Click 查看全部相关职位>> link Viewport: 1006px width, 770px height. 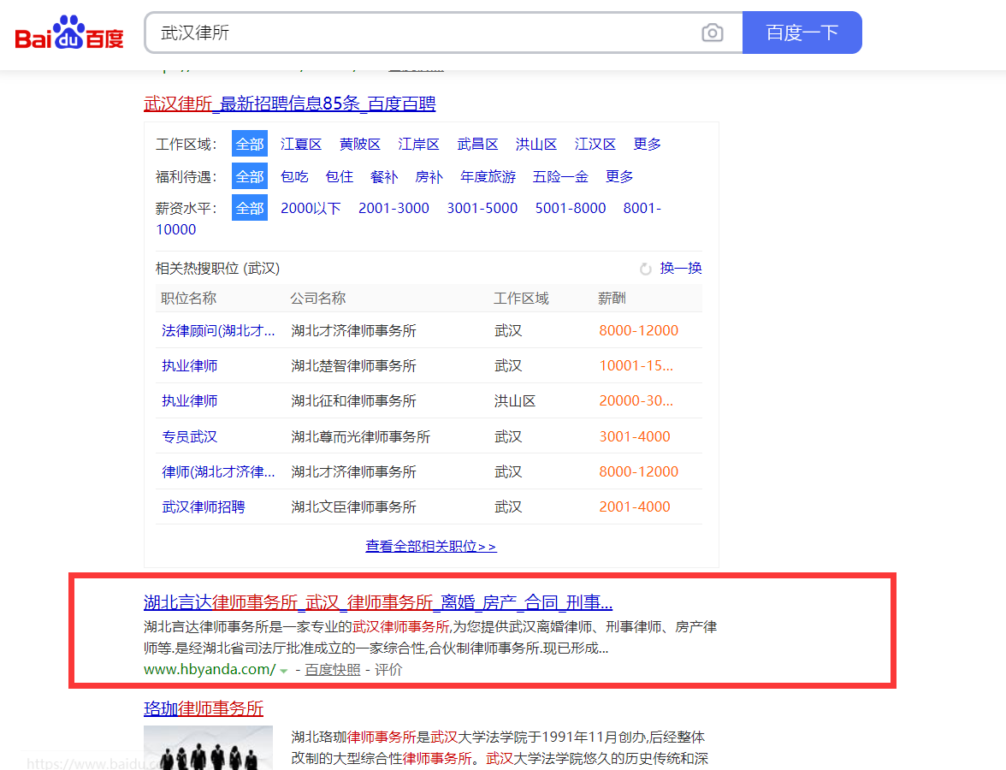click(x=430, y=546)
